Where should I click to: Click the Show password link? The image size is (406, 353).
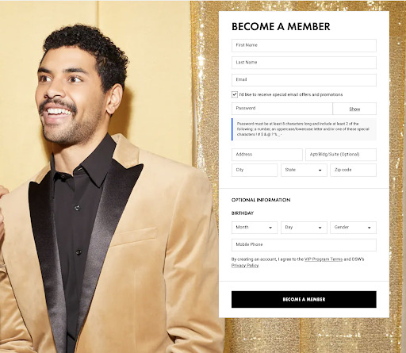coord(354,109)
